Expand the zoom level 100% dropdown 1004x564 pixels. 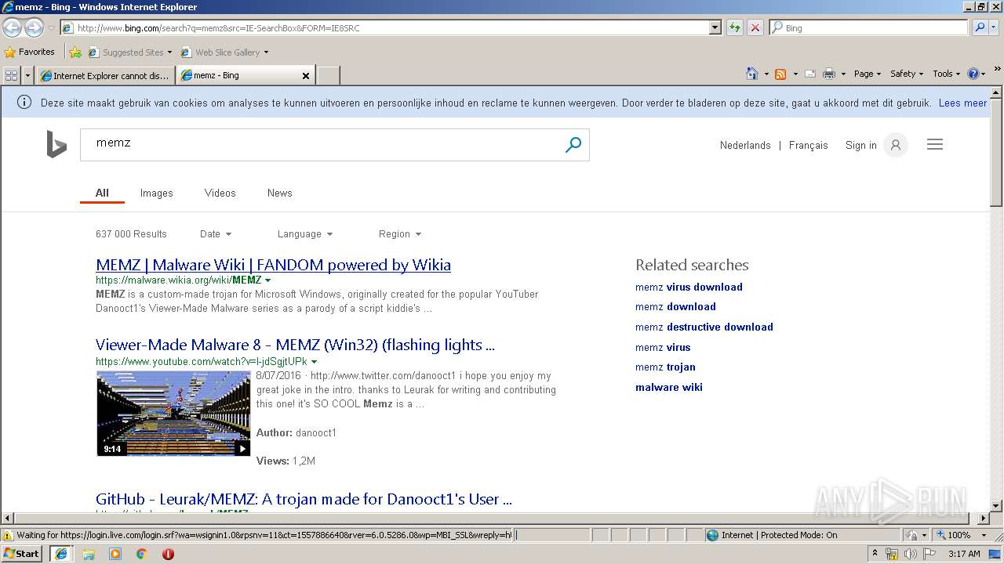point(984,535)
